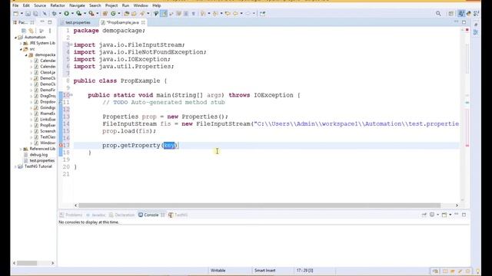Select the Problems tab
Screen dimensions: 492x276
coord(71,215)
